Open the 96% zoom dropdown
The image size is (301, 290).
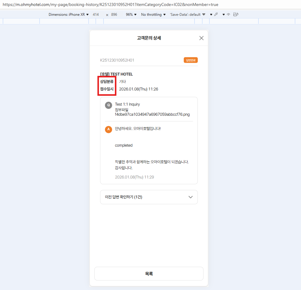pyautogui.click(x=131, y=15)
